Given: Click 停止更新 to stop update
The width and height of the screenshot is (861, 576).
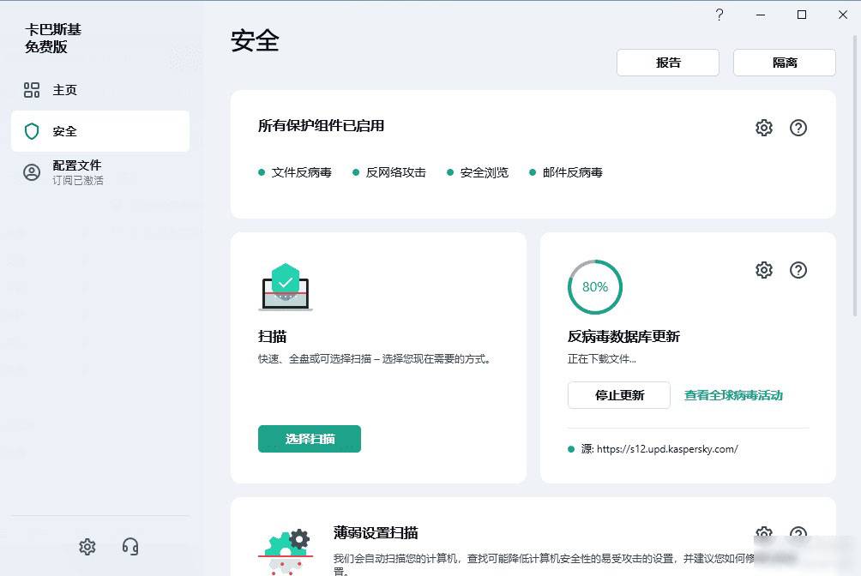Looking at the screenshot, I should 619,395.
